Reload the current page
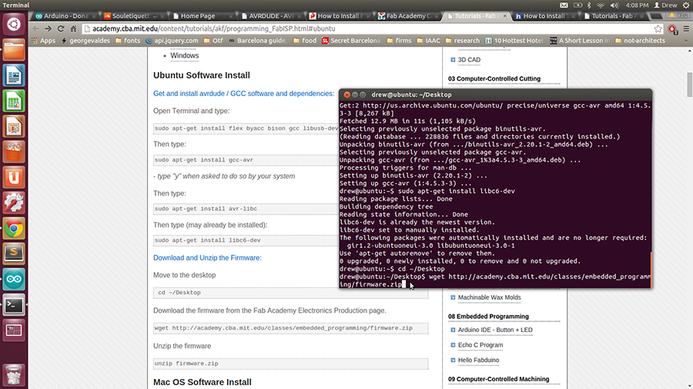 [61, 28]
